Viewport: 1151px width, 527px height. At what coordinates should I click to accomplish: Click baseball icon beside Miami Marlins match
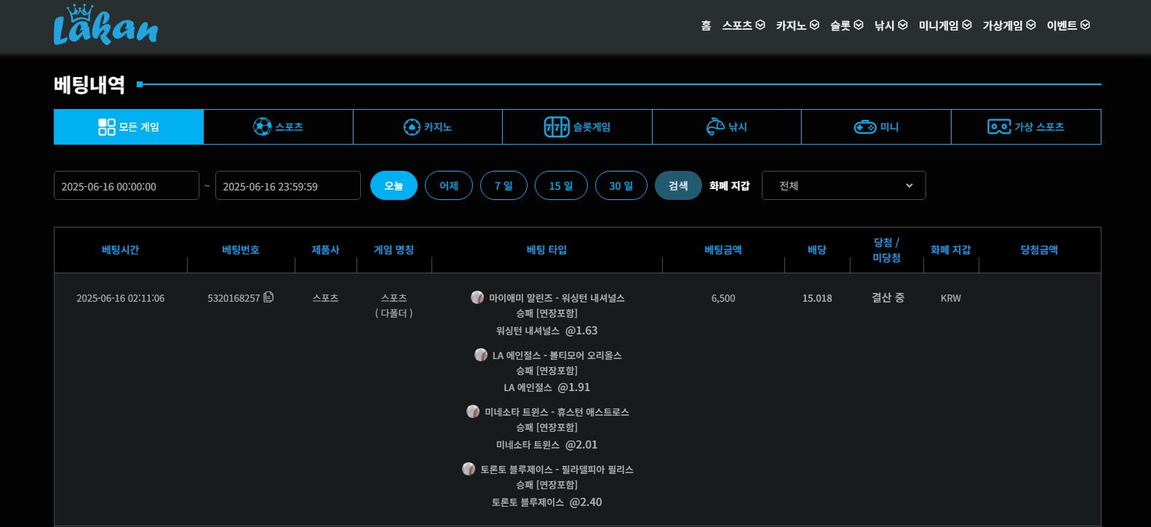tap(477, 297)
